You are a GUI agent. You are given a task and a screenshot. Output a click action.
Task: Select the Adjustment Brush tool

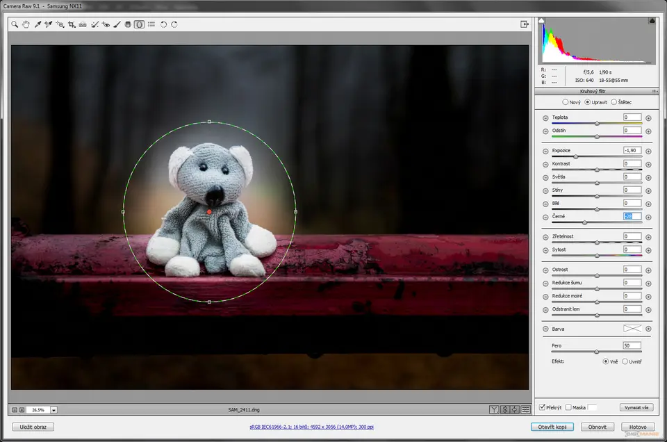pos(117,24)
